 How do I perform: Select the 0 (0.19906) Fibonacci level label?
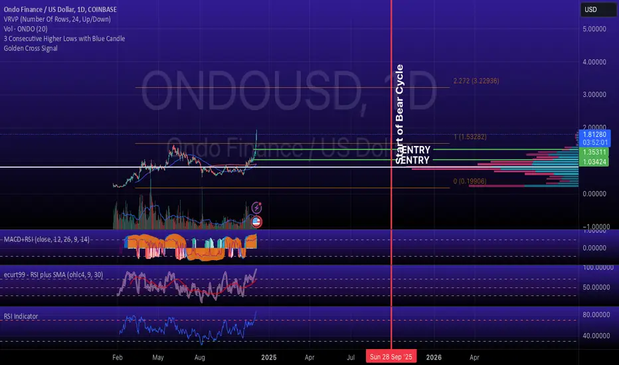(470, 181)
